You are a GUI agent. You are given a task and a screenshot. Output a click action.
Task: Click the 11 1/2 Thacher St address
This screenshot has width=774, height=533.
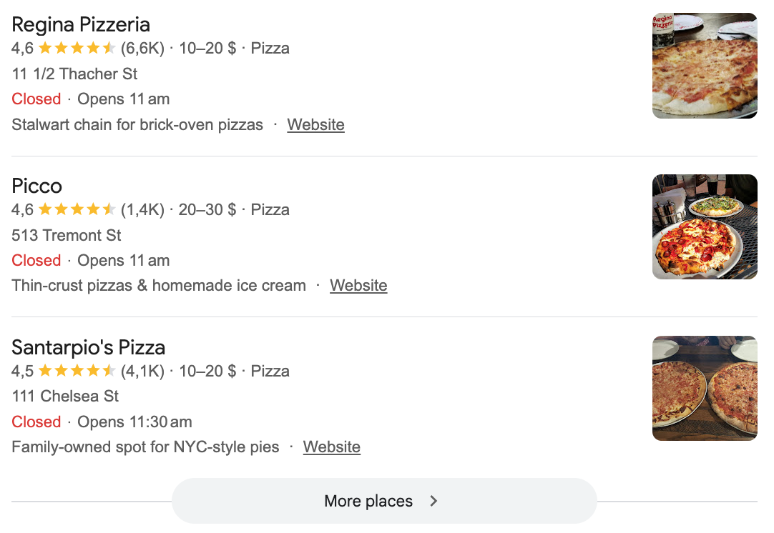pos(74,74)
